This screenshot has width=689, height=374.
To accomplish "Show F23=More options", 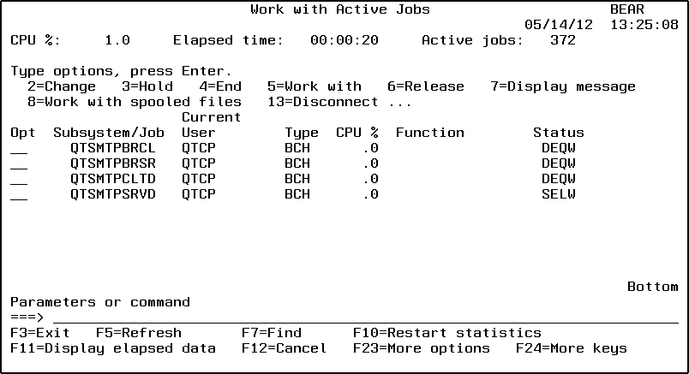I will point(422,348).
